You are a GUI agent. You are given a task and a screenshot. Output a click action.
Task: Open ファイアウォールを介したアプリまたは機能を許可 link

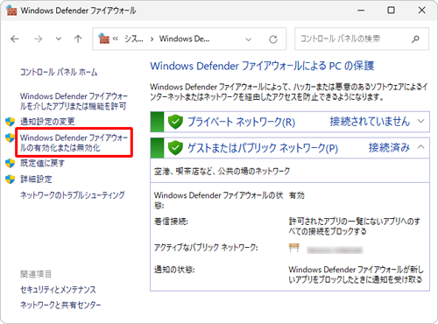click(74, 101)
